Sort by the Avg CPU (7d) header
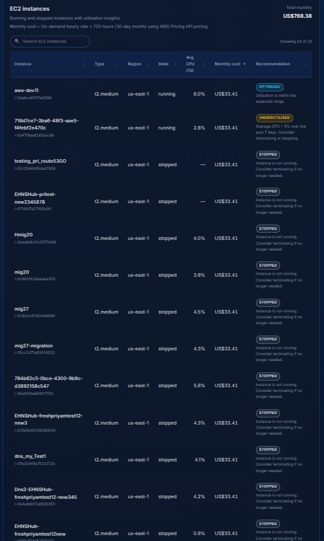 [190, 64]
